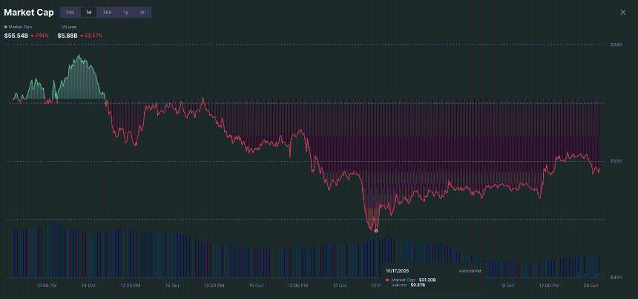Screen dimensions: 638x299
Task: Click the 14 Oct date axis label
Action: pyautogui.click(x=88, y=284)
